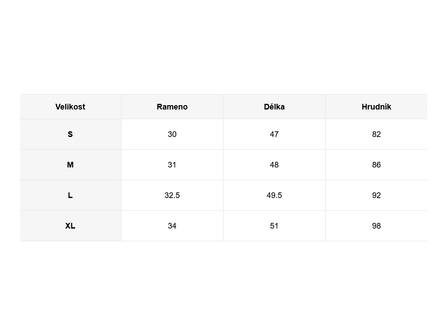Select the XL size row label

pyautogui.click(x=70, y=226)
